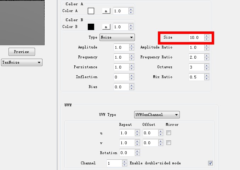Click the Preview button
240x170 pixels.
22,52
